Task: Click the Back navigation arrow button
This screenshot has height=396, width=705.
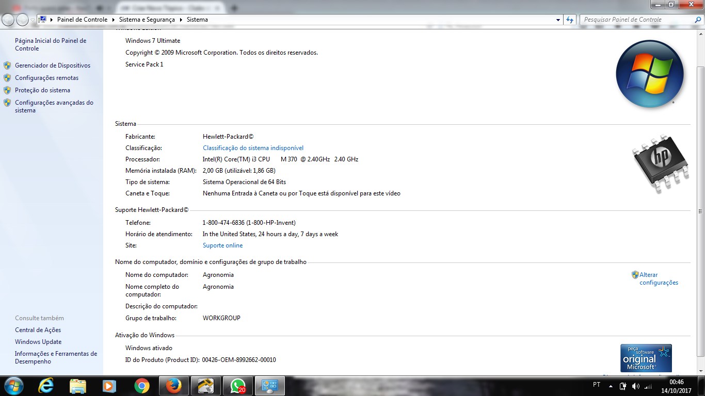Action: [9, 20]
